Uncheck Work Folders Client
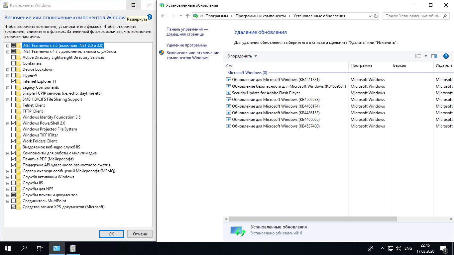 point(13,141)
